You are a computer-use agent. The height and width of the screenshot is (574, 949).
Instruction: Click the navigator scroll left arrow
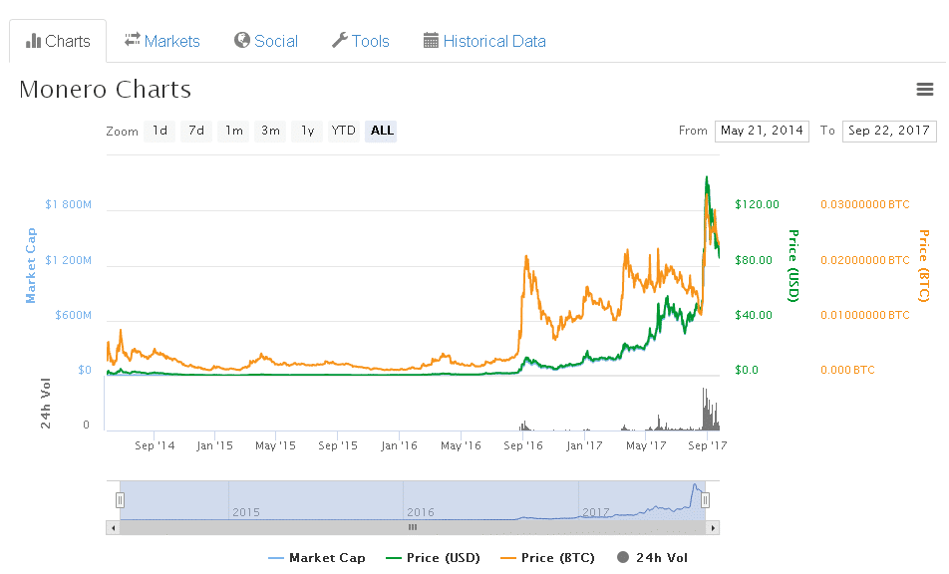click(x=114, y=528)
